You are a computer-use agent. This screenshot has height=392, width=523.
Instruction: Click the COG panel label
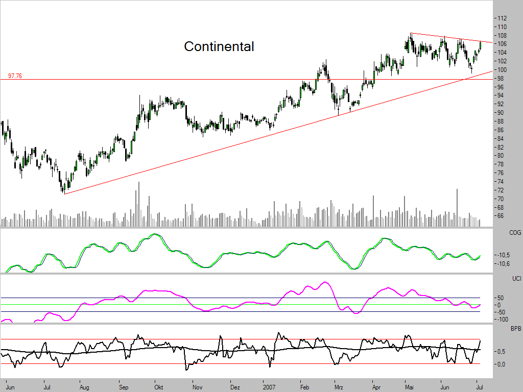point(514,232)
